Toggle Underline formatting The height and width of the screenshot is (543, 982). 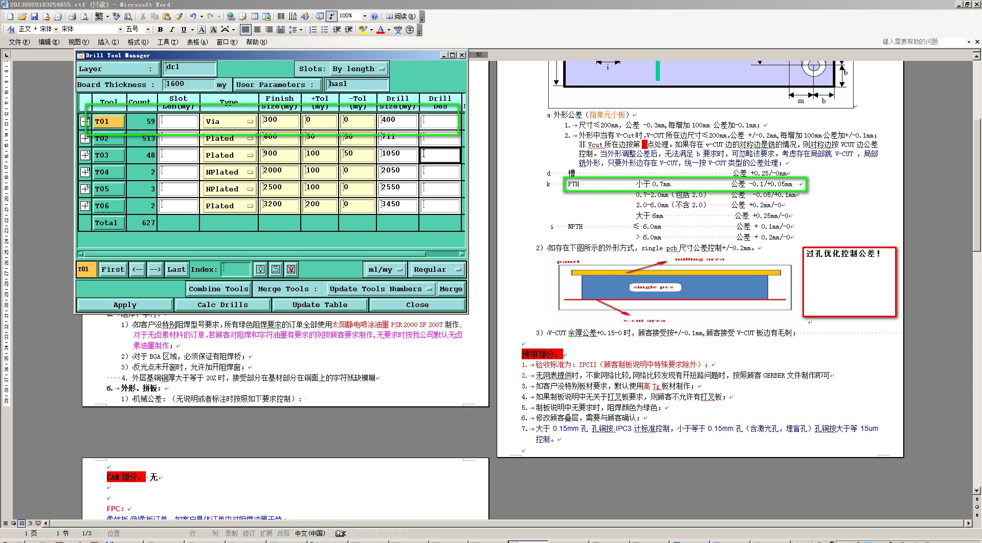[x=184, y=30]
